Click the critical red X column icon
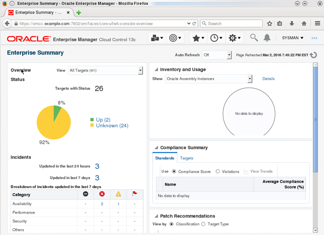 coord(102,194)
